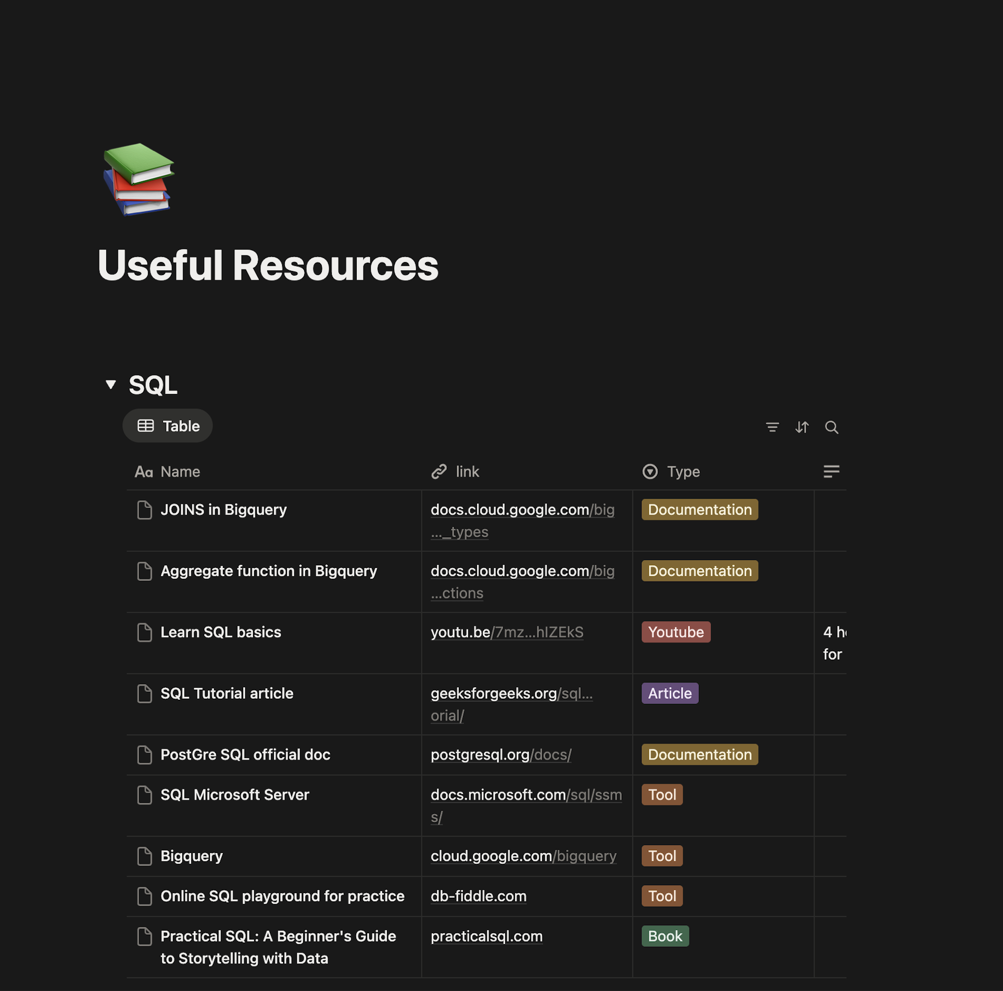Click page icon beside JOINS in Bigquery
This screenshot has height=991, width=1003.
144,510
